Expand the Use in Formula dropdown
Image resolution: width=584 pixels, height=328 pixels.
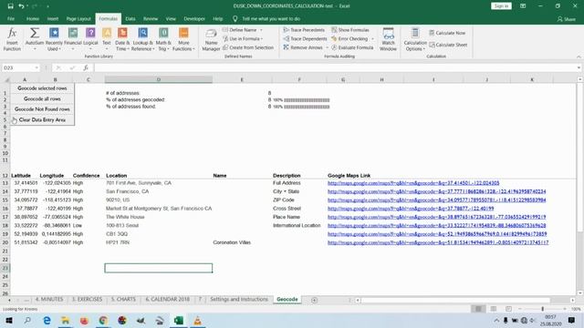pos(262,38)
